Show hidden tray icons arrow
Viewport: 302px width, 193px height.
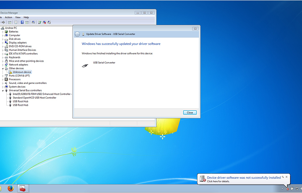click(282, 188)
